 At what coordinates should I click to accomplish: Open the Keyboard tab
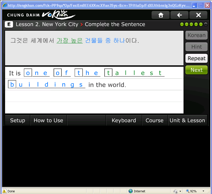(124, 121)
